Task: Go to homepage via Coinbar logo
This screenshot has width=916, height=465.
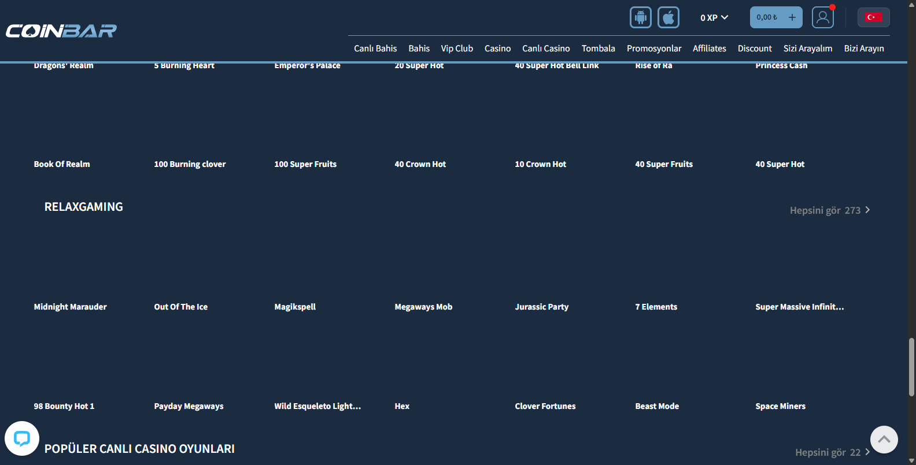Action: click(61, 31)
